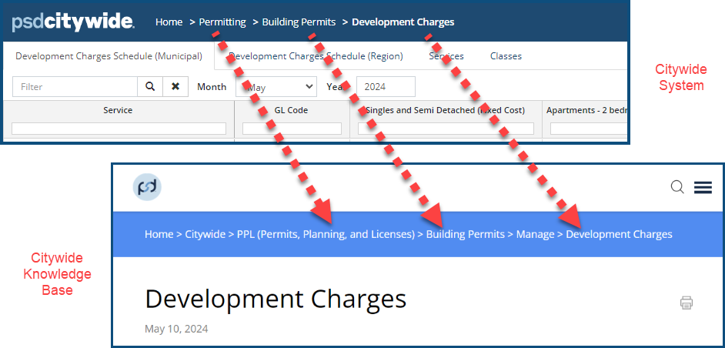Switch to Development Charges Schedule (Region) tab
Screen dimensions: 725x348
click(x=316, y=56)
